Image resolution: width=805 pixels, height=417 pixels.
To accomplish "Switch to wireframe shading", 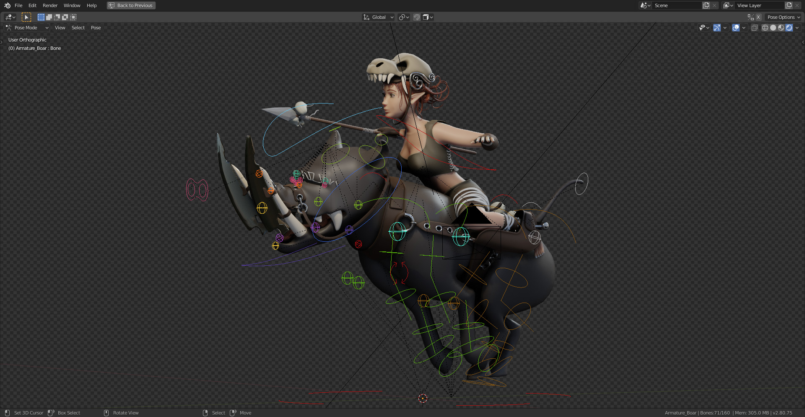I will pos(765,28).
